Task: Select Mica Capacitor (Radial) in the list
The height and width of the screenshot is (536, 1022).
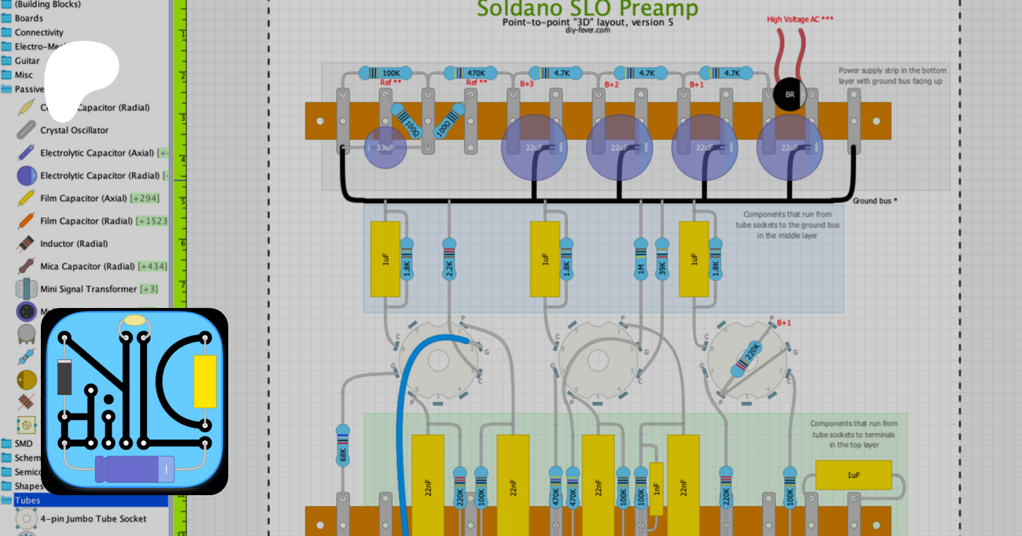Action: pos(87,267)
